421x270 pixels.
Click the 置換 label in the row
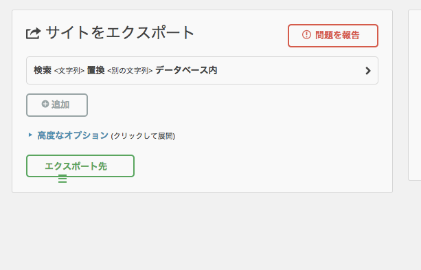click(x=96, y=70)
